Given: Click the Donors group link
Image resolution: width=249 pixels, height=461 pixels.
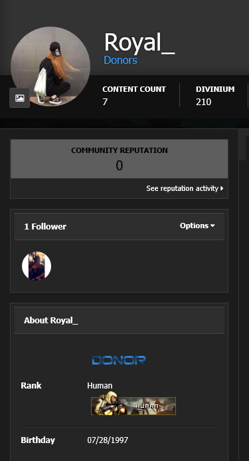Looking at the screenshot, I should click(x=120, y=60).
